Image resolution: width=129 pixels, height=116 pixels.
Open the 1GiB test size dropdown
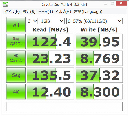point(52,21)
